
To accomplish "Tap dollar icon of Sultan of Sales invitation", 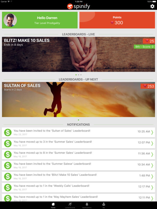I will pyautogui.click(x=8, y=133).
